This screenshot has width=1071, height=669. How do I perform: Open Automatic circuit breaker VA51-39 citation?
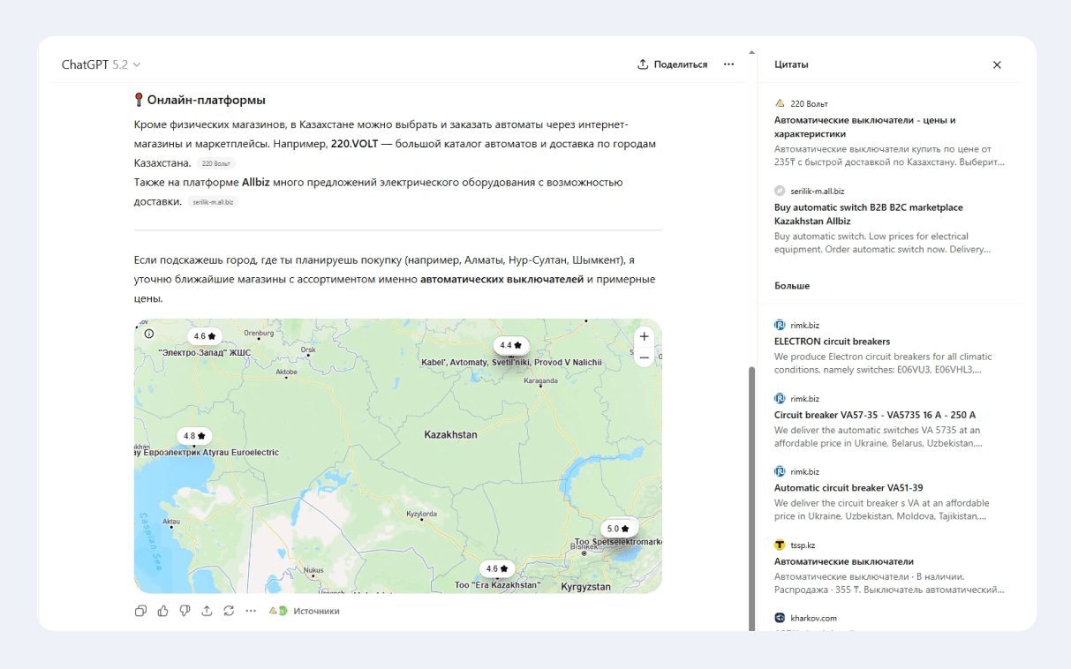click(890, 493)
